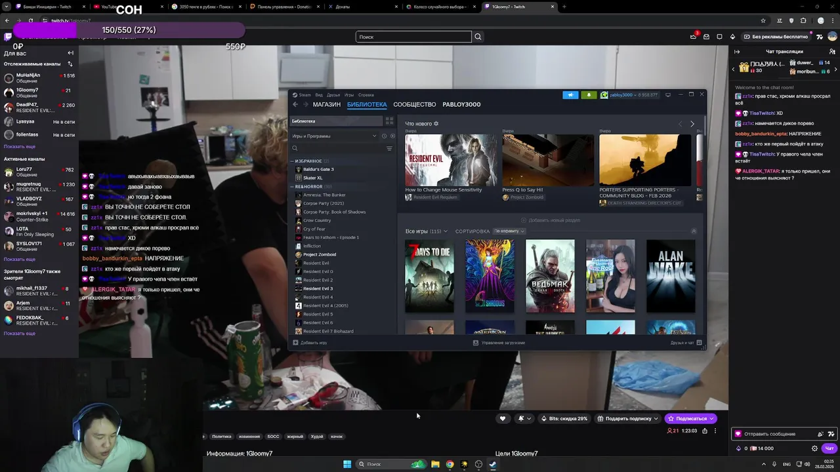Go back with Steam navigation arrow
This screenshot has width=840, height=472.
tap(295, 104)
